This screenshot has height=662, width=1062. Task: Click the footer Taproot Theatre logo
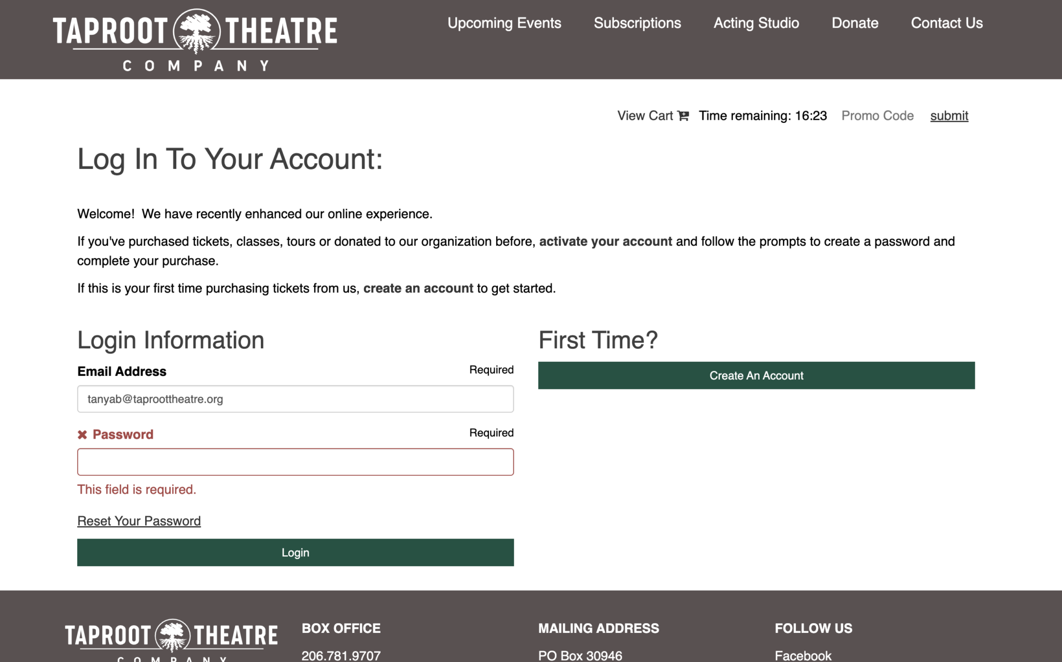tap(171, 640)
